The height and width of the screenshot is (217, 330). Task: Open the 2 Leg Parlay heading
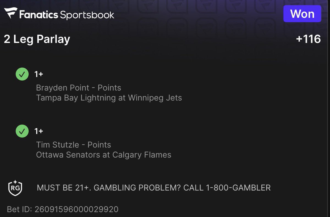coord(37,39)
